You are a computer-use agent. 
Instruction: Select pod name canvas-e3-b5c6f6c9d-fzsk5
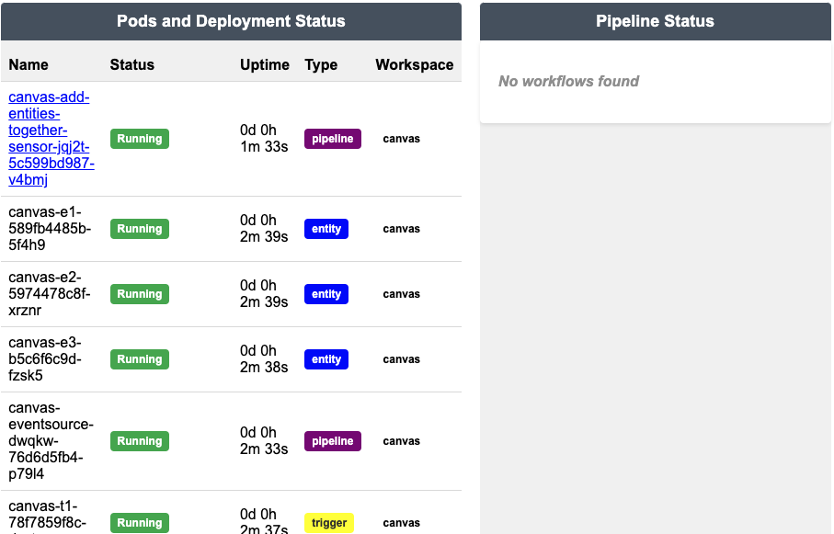45,359
